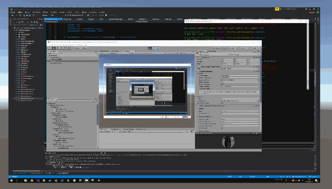Start Local Windows Debugger in Visual Studio
This screenshot has height=189, width=332.
(x=75, y=15)
